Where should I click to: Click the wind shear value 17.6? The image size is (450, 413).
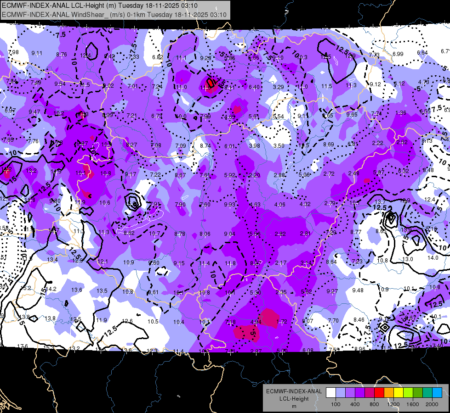tap(23, 346)
